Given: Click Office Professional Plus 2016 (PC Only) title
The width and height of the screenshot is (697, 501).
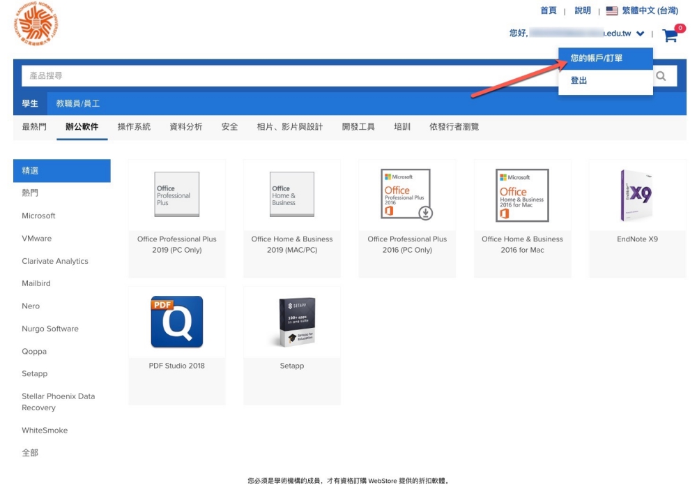Looking at the screenshot, I should pos(407,245).
